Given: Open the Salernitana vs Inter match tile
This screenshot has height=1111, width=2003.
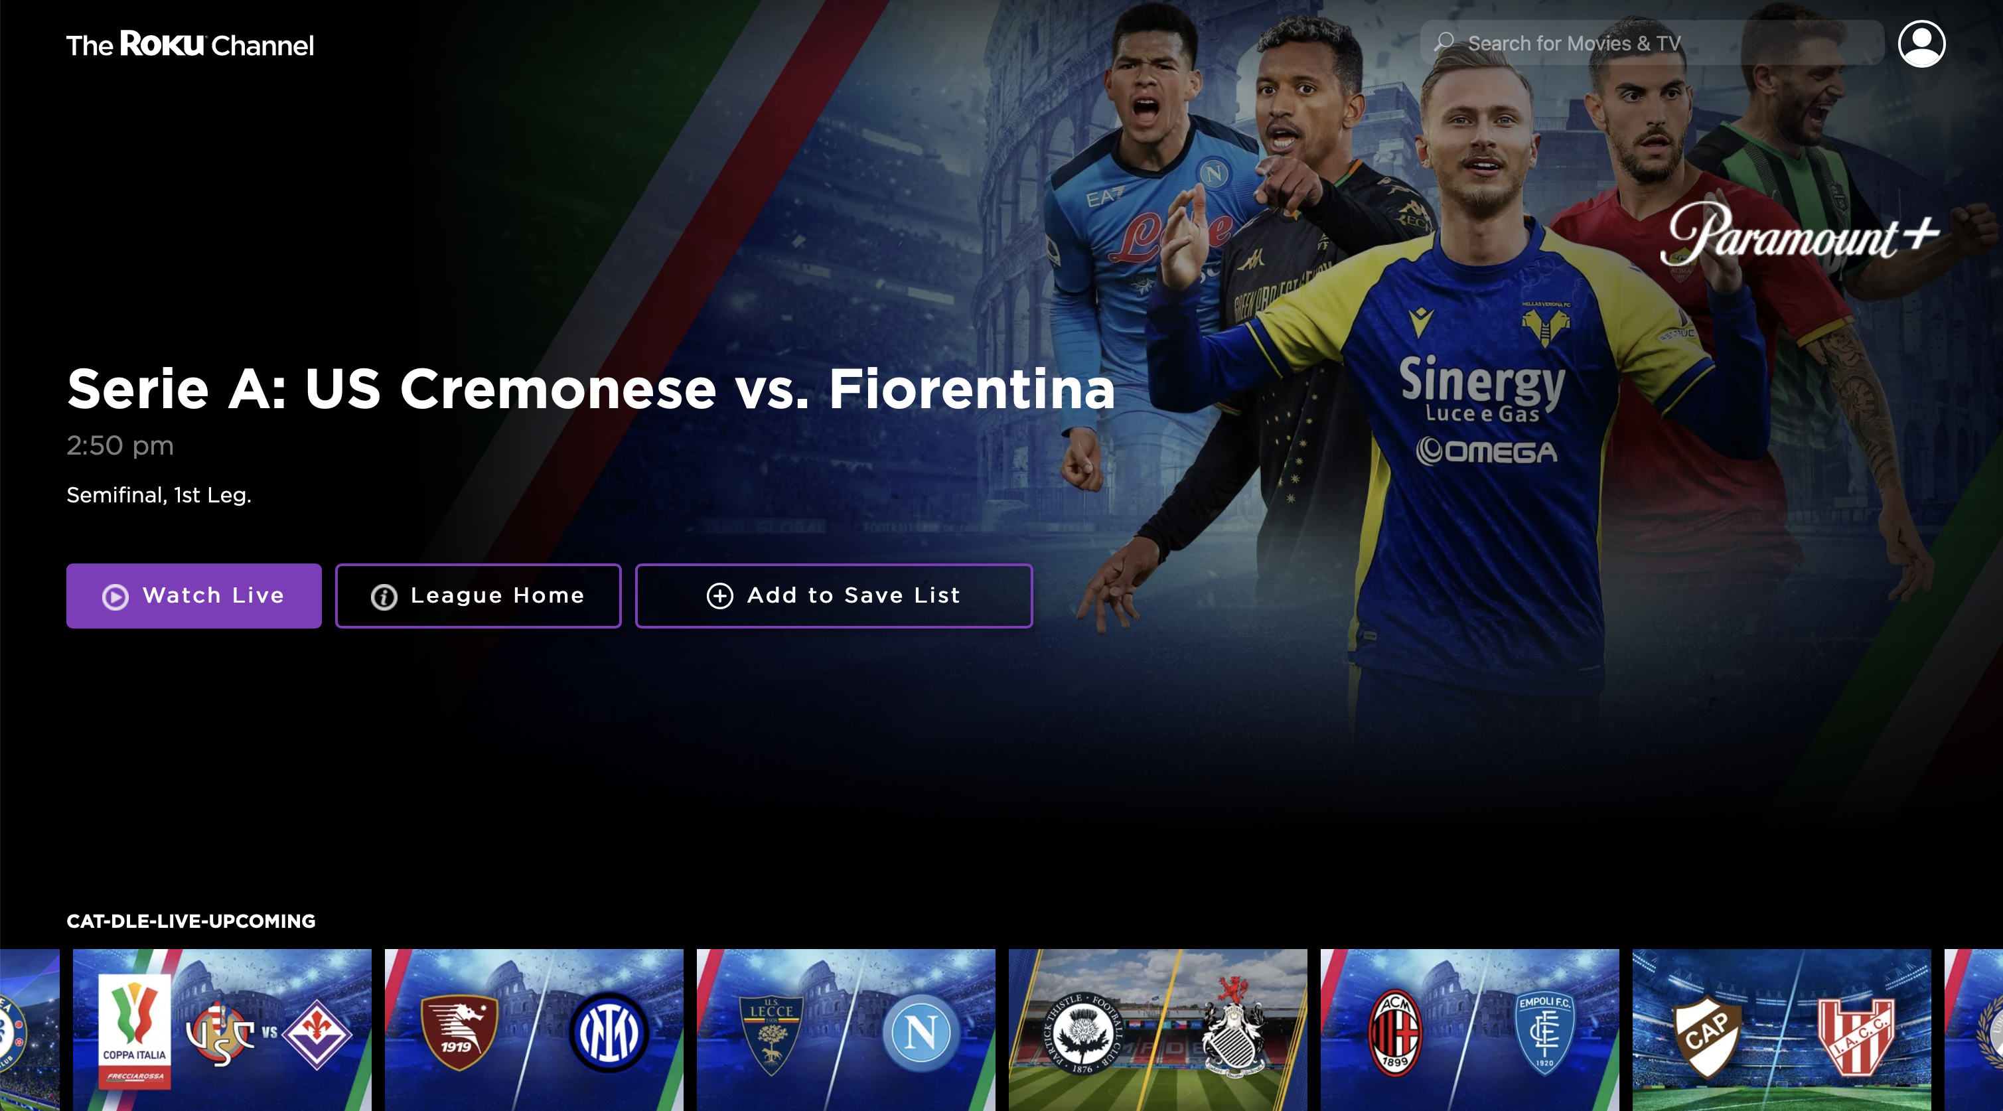Looking at the screenshot, I should 534,1029.
